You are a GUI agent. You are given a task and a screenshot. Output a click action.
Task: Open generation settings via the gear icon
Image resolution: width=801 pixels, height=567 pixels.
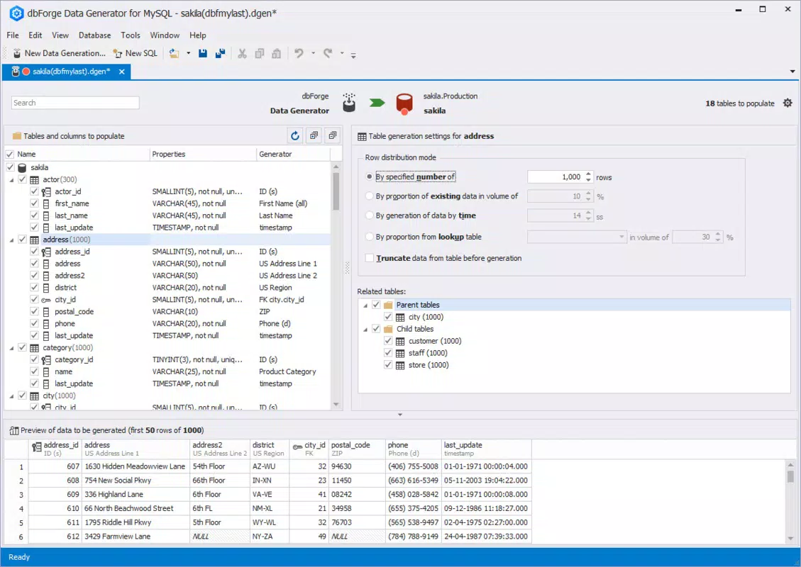click(x=788, y=103)
